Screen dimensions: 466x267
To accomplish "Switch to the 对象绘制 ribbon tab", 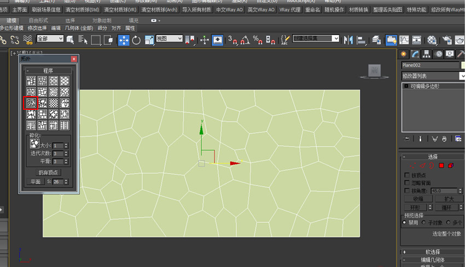I will [102, 20].
